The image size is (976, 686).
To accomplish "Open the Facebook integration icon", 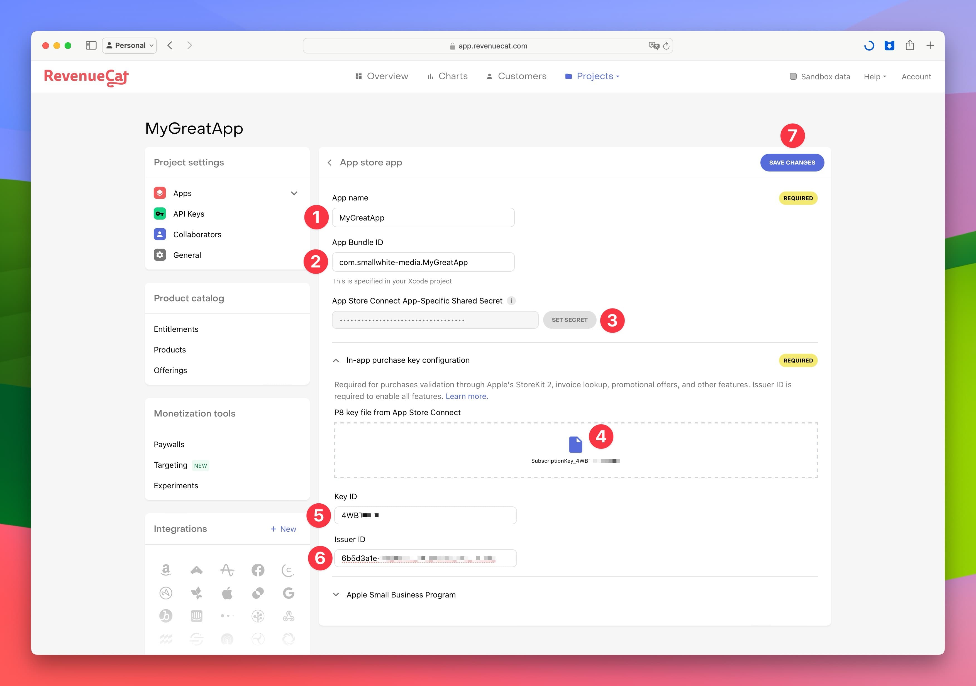I will pyautogui.click(x=258, y=570).
